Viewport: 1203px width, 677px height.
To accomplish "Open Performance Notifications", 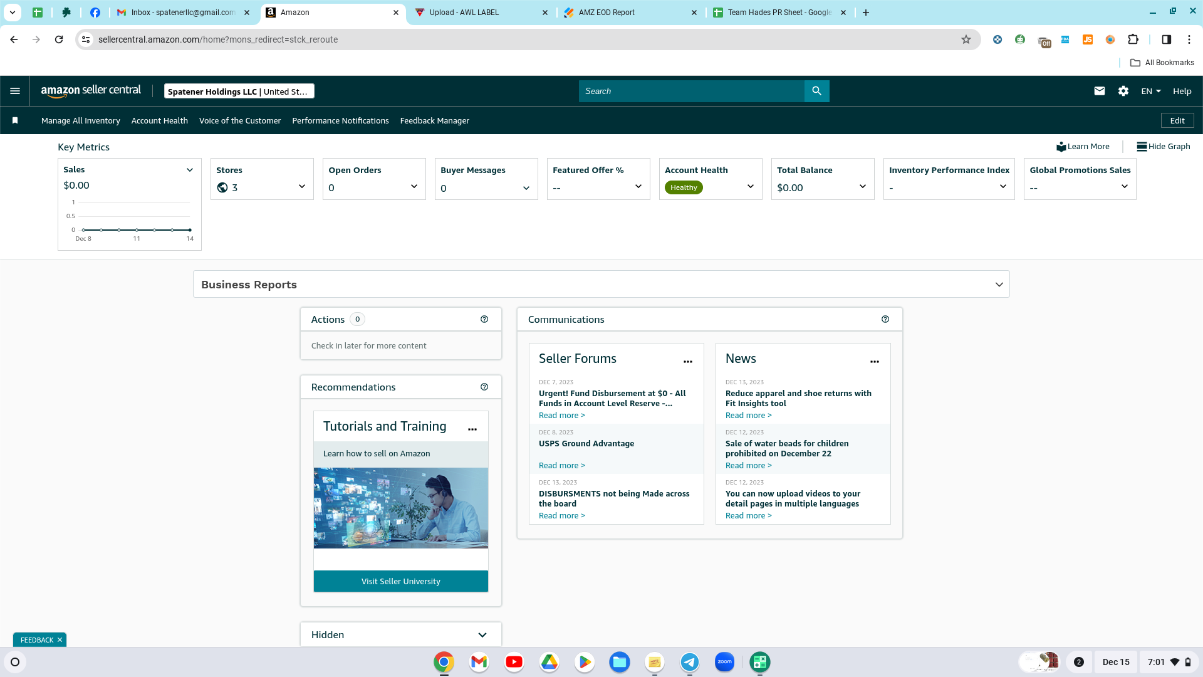I will click(x=340, y=120).
